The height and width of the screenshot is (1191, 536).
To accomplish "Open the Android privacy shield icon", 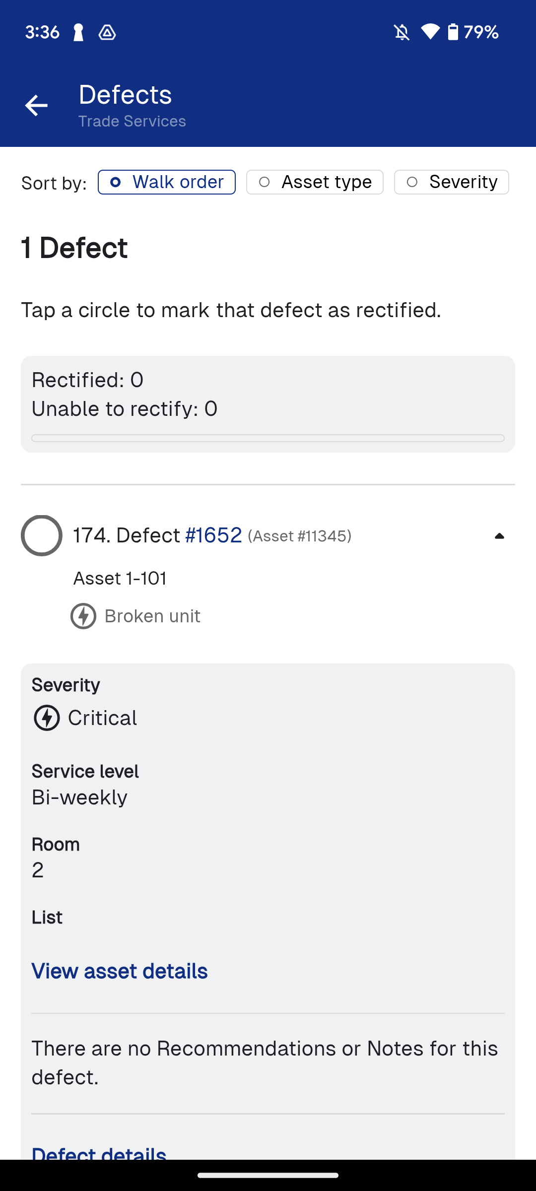I will coord(107,32).
